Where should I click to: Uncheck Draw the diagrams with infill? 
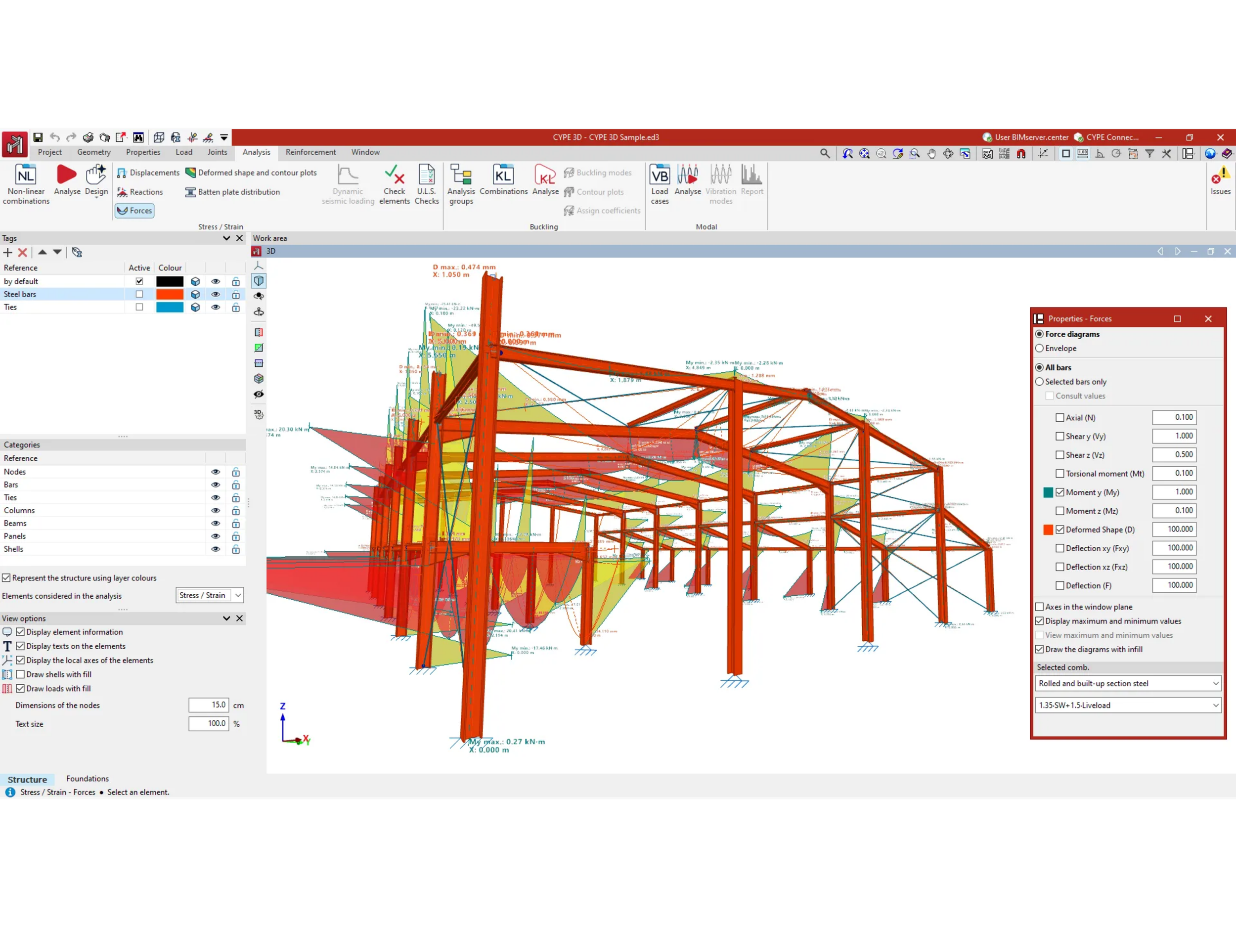1039,649
